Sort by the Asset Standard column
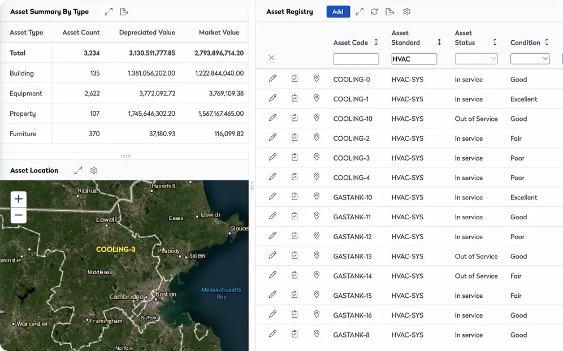Screen dimensions: 563x351 (x=439, y=42)
